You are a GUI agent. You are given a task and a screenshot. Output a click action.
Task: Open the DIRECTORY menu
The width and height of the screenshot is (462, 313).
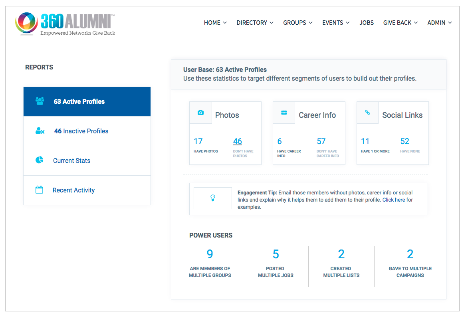tap(255, 23)
